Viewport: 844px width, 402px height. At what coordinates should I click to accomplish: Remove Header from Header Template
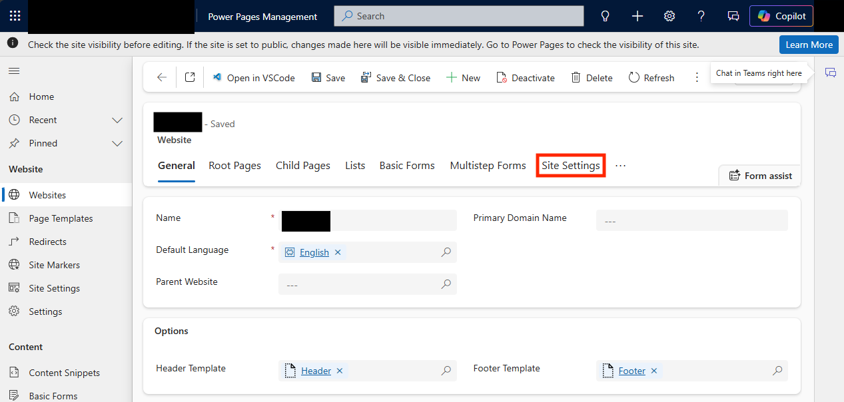point(340,371)
